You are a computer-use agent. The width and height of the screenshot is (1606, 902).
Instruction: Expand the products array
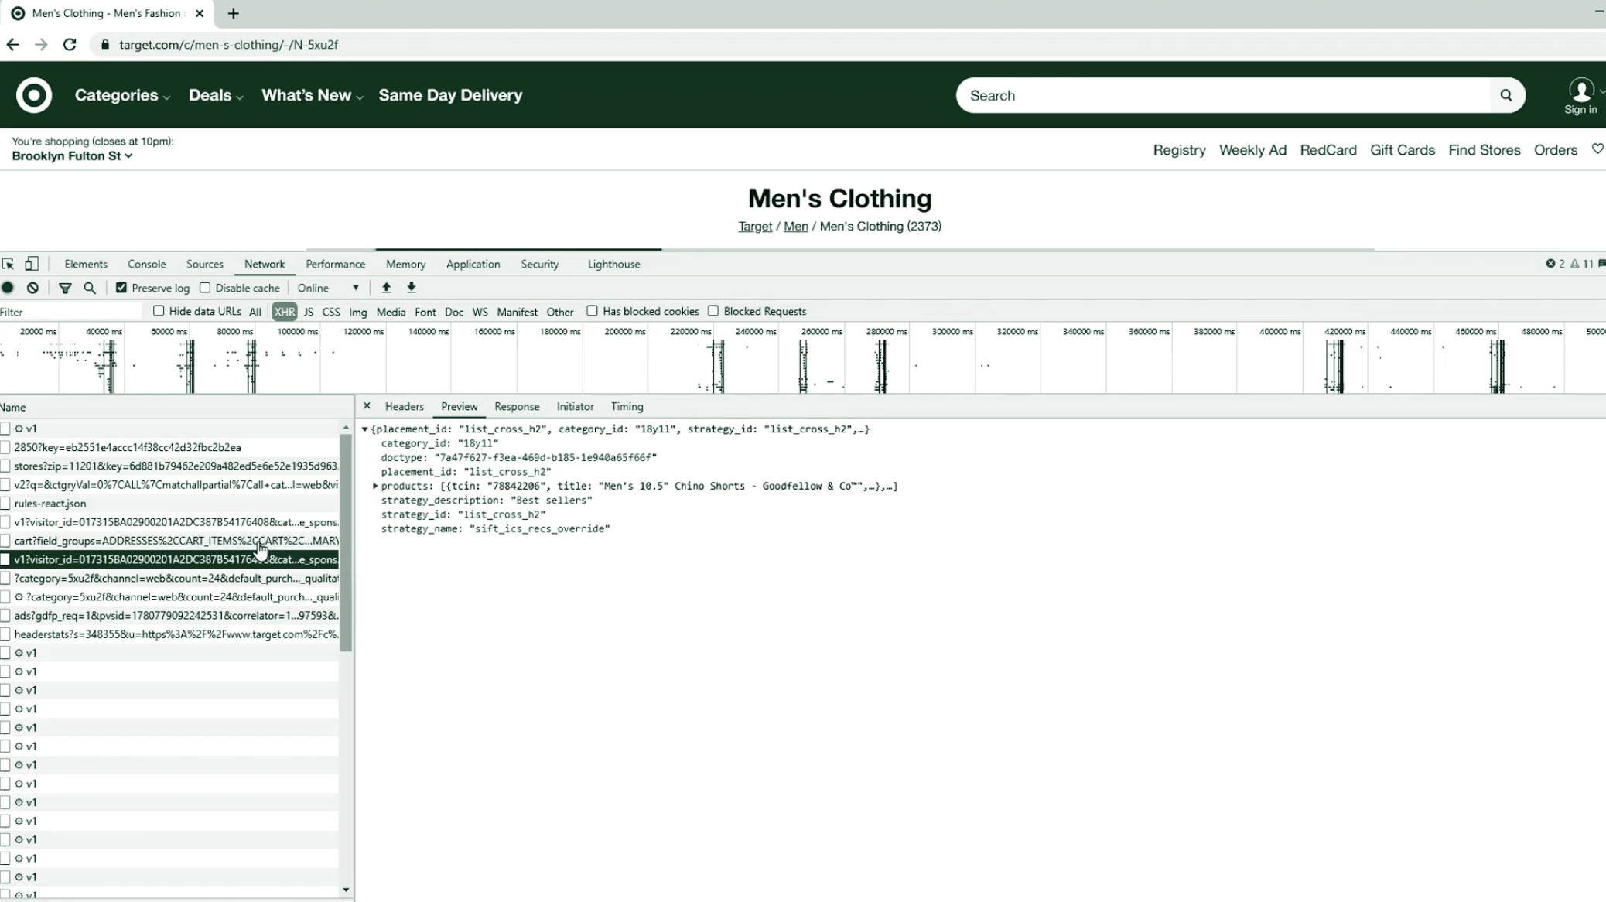click(x=375, y=486)
